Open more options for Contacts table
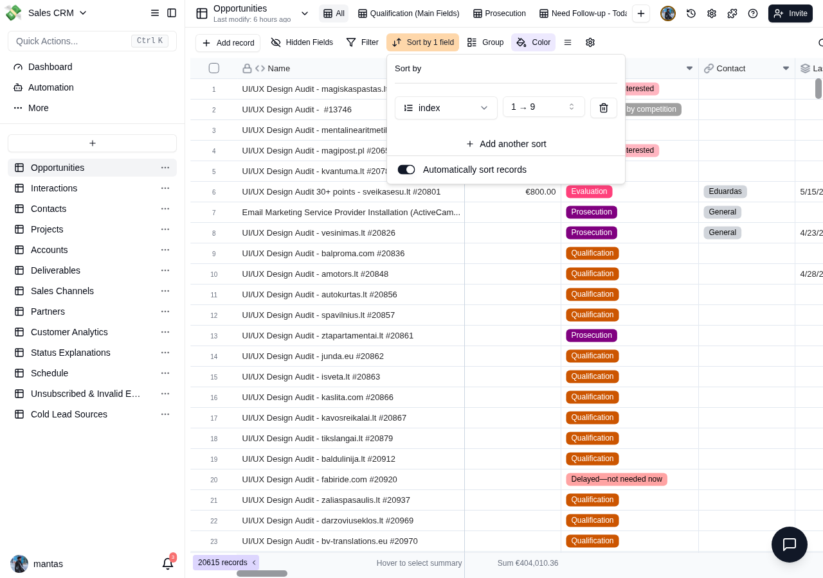 pyautogui.click(x=165, y=209)
